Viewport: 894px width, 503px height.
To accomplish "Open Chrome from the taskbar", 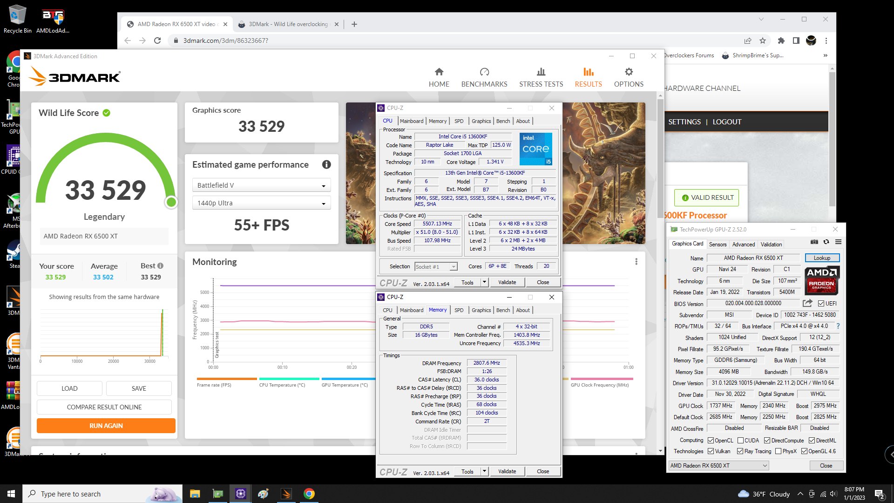I will [x=309, y=494].
